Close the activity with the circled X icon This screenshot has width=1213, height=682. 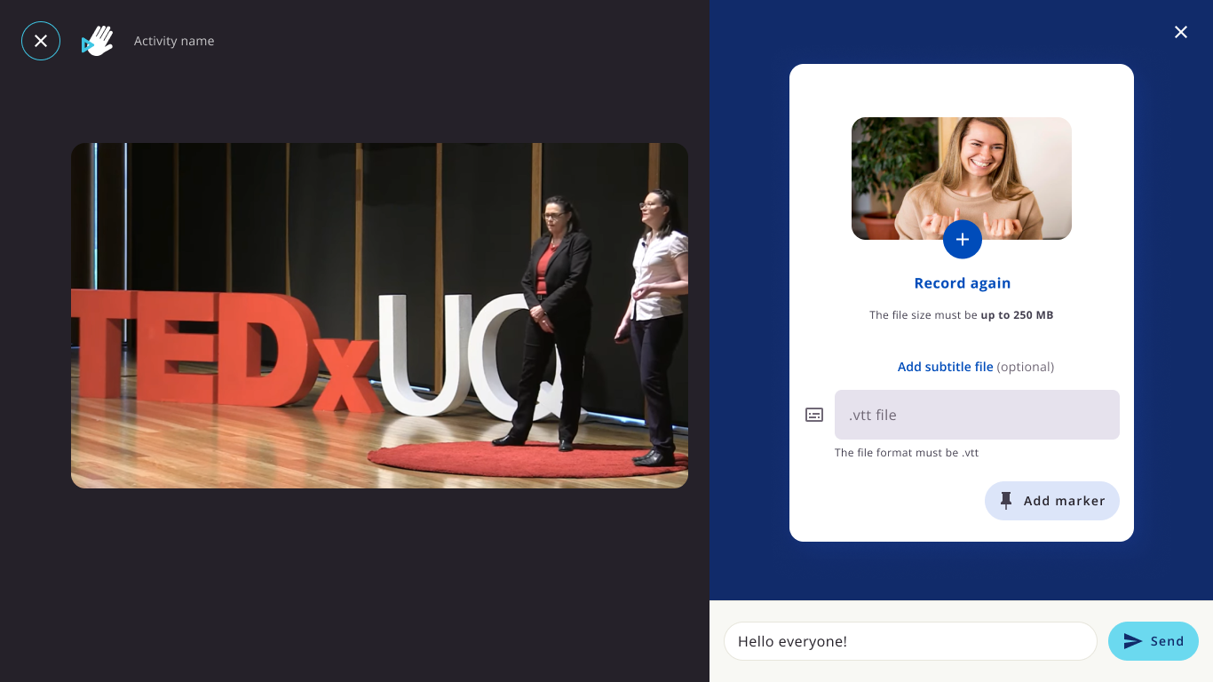pyautogui.click(x=41, y=41)
